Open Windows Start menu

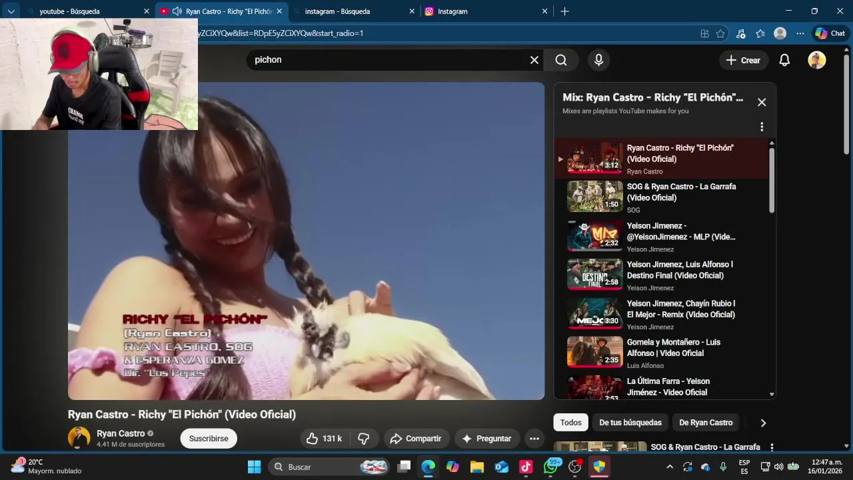click(255, 467)
